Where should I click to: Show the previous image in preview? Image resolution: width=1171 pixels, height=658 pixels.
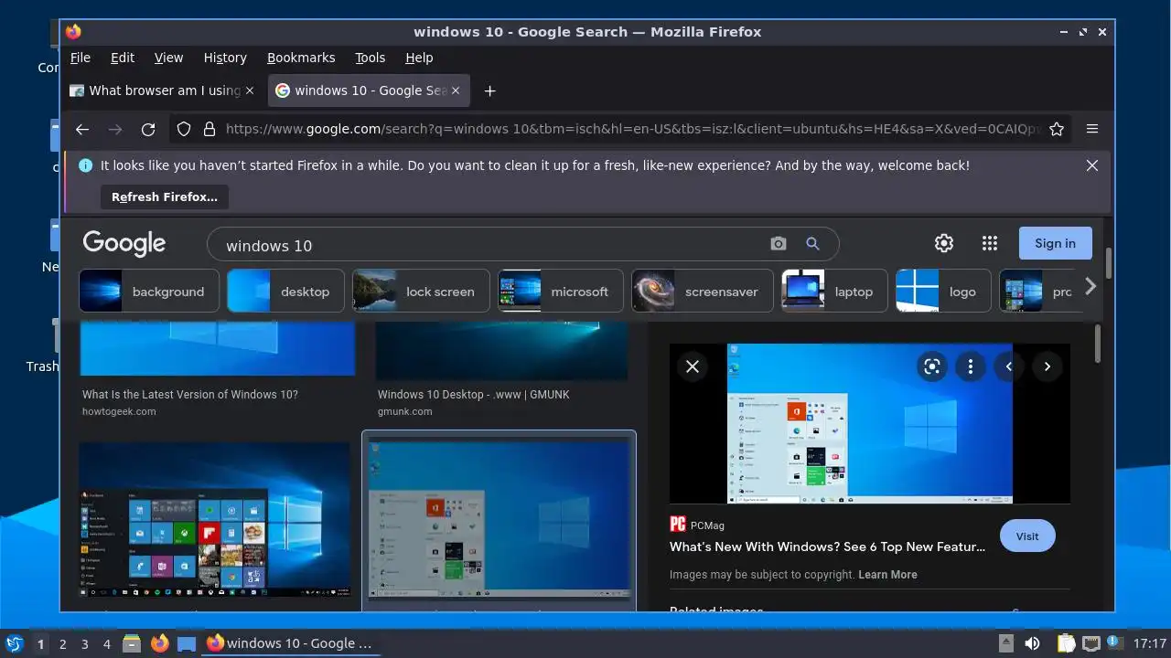pos(1009,366)
